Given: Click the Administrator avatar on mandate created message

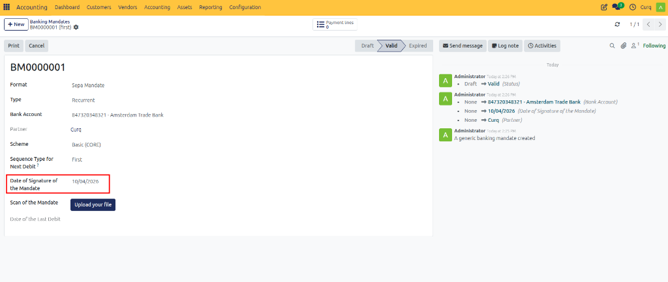Looking at the screenshot, I should (x=445, y=135).
